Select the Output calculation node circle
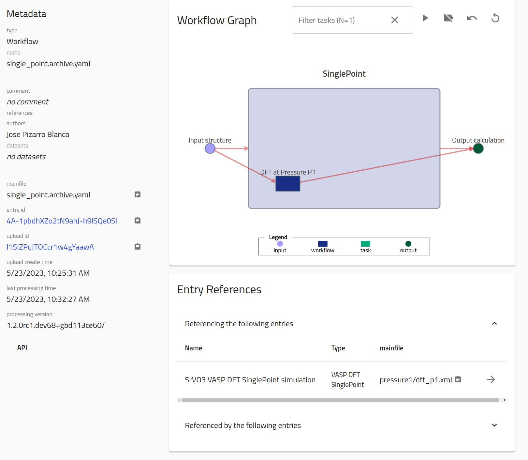This screenshot has width=528, height=460. coord(478,148)
